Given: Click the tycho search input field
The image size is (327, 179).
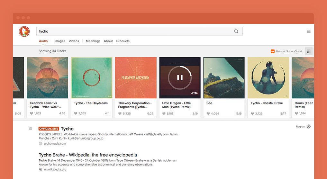Looking at the screenshot, I should [139, 31].
